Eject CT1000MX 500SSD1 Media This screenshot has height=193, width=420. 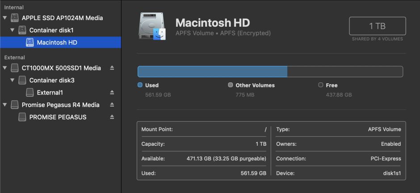coord(112,68)
